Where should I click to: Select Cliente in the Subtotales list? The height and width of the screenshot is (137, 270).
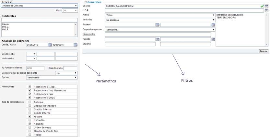coord(6,24)
